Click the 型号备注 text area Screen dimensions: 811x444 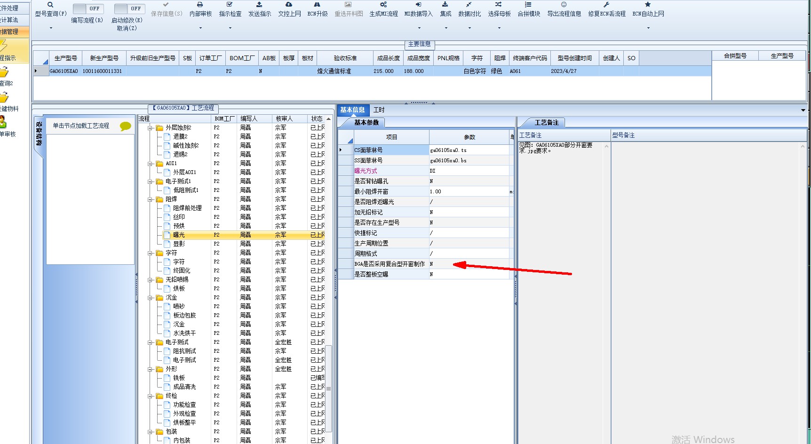(708, 292)
